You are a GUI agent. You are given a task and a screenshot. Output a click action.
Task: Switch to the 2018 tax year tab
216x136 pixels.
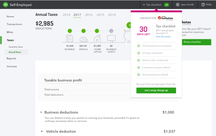(x=67, y=15)
